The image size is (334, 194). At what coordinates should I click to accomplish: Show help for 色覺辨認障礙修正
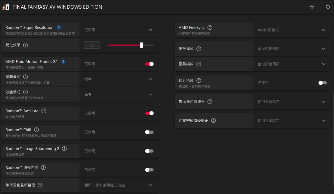(x=213, y=121)
